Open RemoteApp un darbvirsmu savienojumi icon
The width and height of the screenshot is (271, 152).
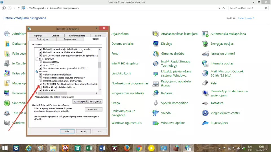(205, 93)
